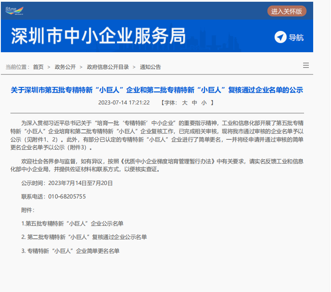
Task: Enter the 进入关怀版 accessibility mode
Action: 287,11
